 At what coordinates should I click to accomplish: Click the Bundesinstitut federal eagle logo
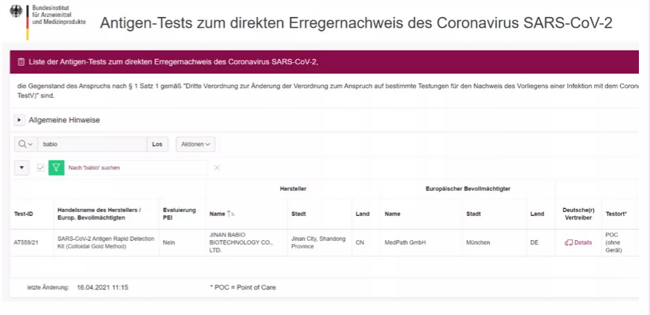coord(16,12)
